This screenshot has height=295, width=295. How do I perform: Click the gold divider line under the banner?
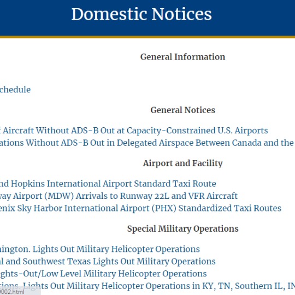tap(147, 37)
